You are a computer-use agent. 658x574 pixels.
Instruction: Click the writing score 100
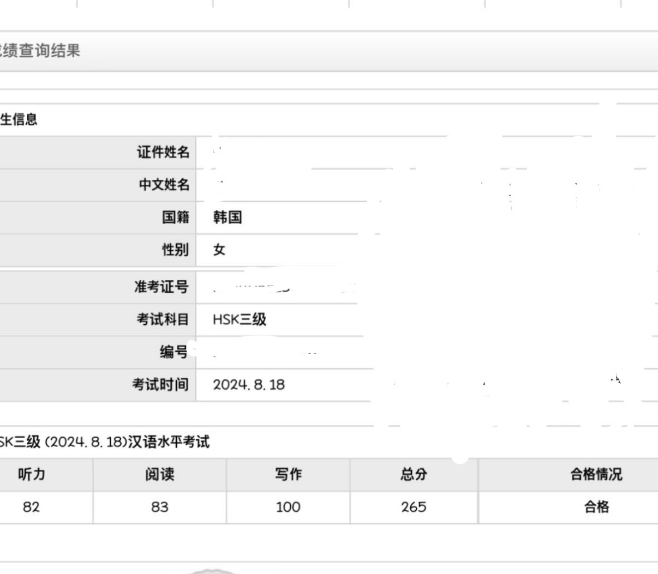(288, 507)
